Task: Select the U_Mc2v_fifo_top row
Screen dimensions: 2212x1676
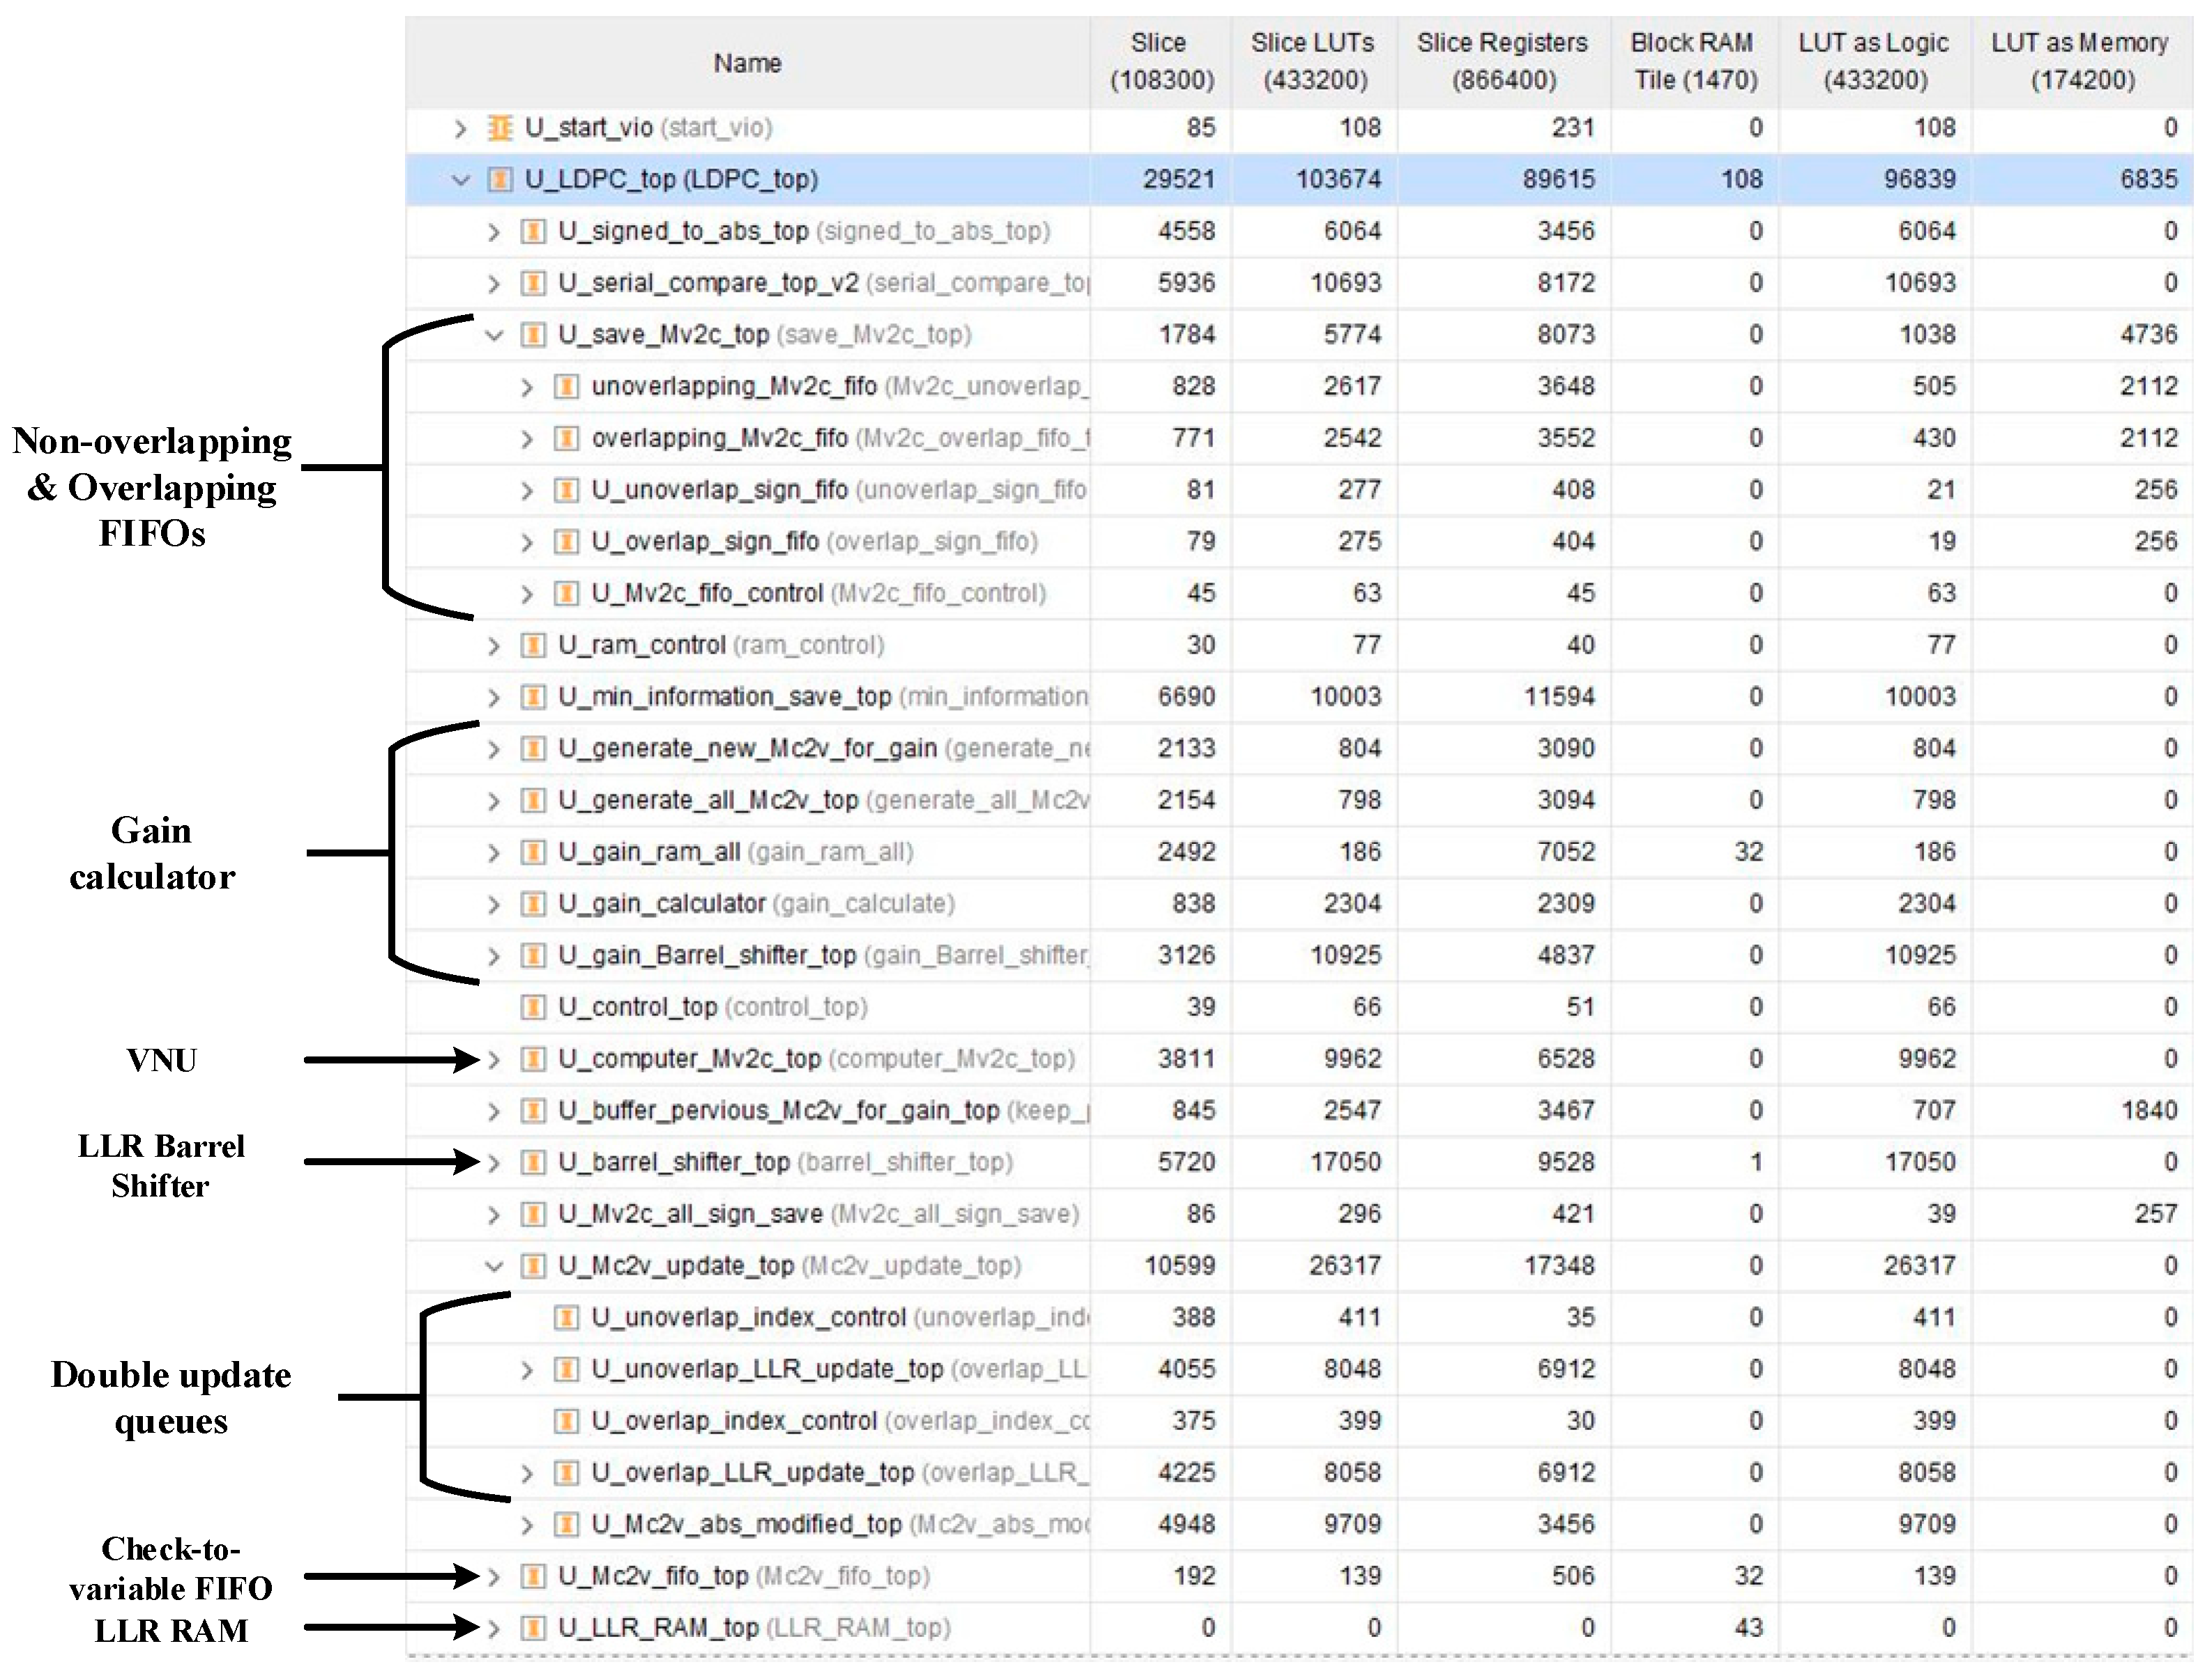Action: click(652, 1576)
